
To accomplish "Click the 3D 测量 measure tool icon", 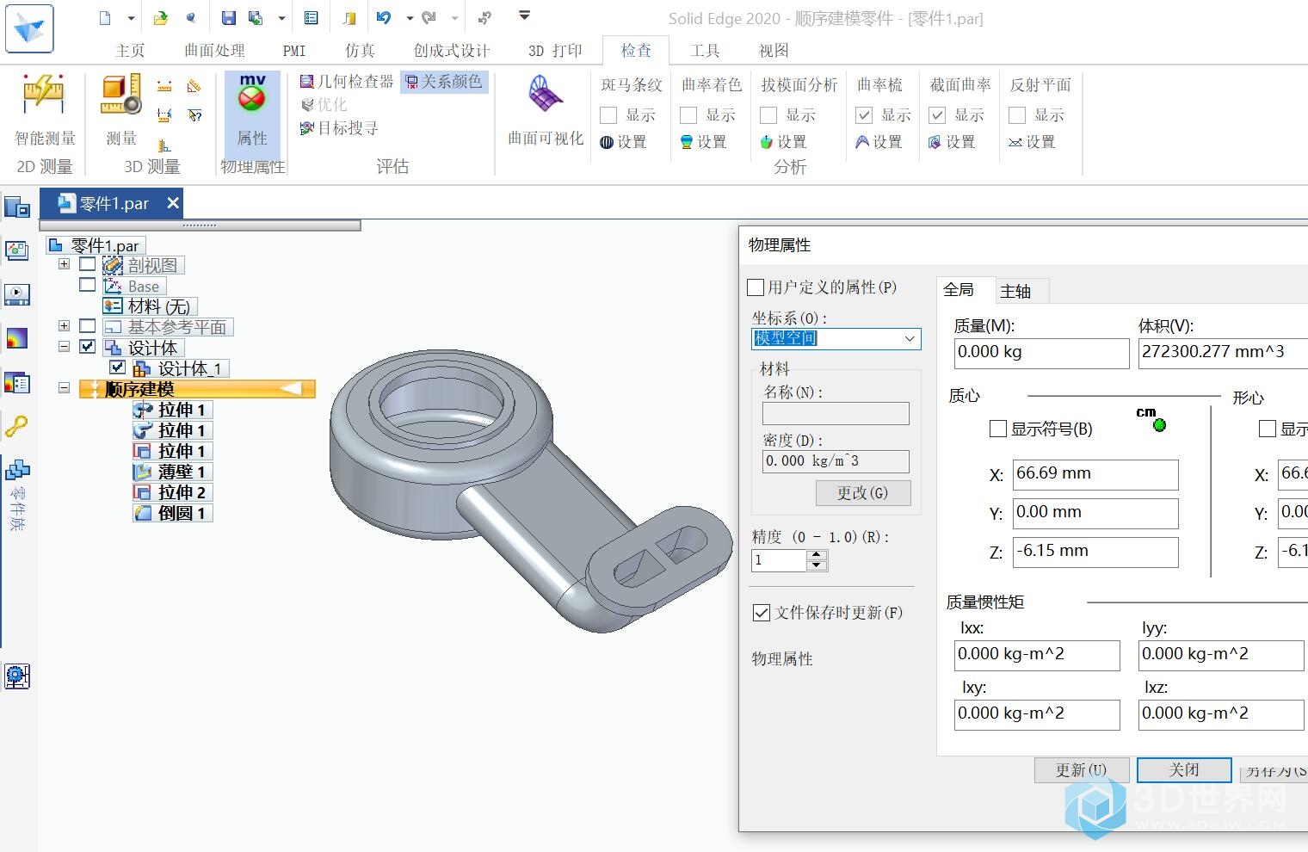I will click(121, 95).
